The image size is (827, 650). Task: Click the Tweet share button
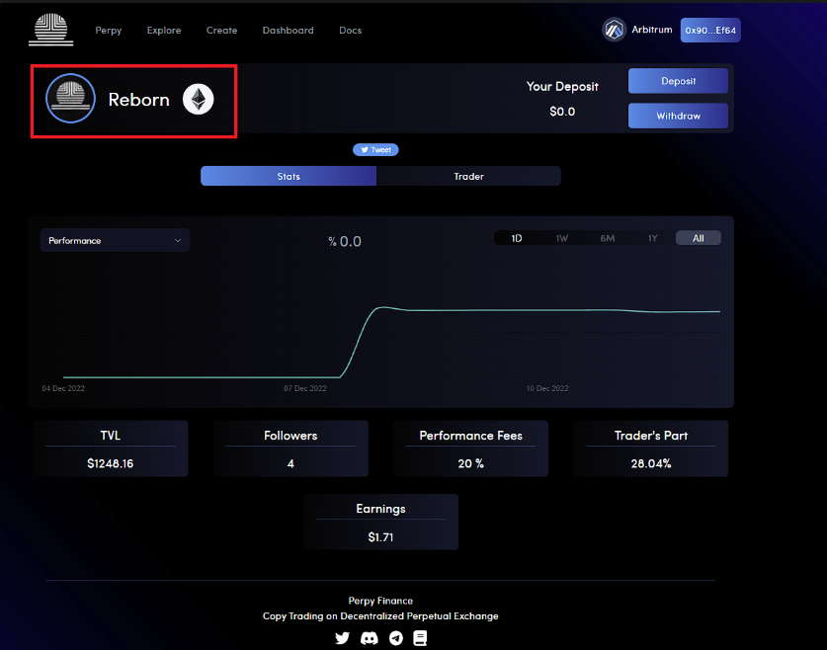point(375,149)
